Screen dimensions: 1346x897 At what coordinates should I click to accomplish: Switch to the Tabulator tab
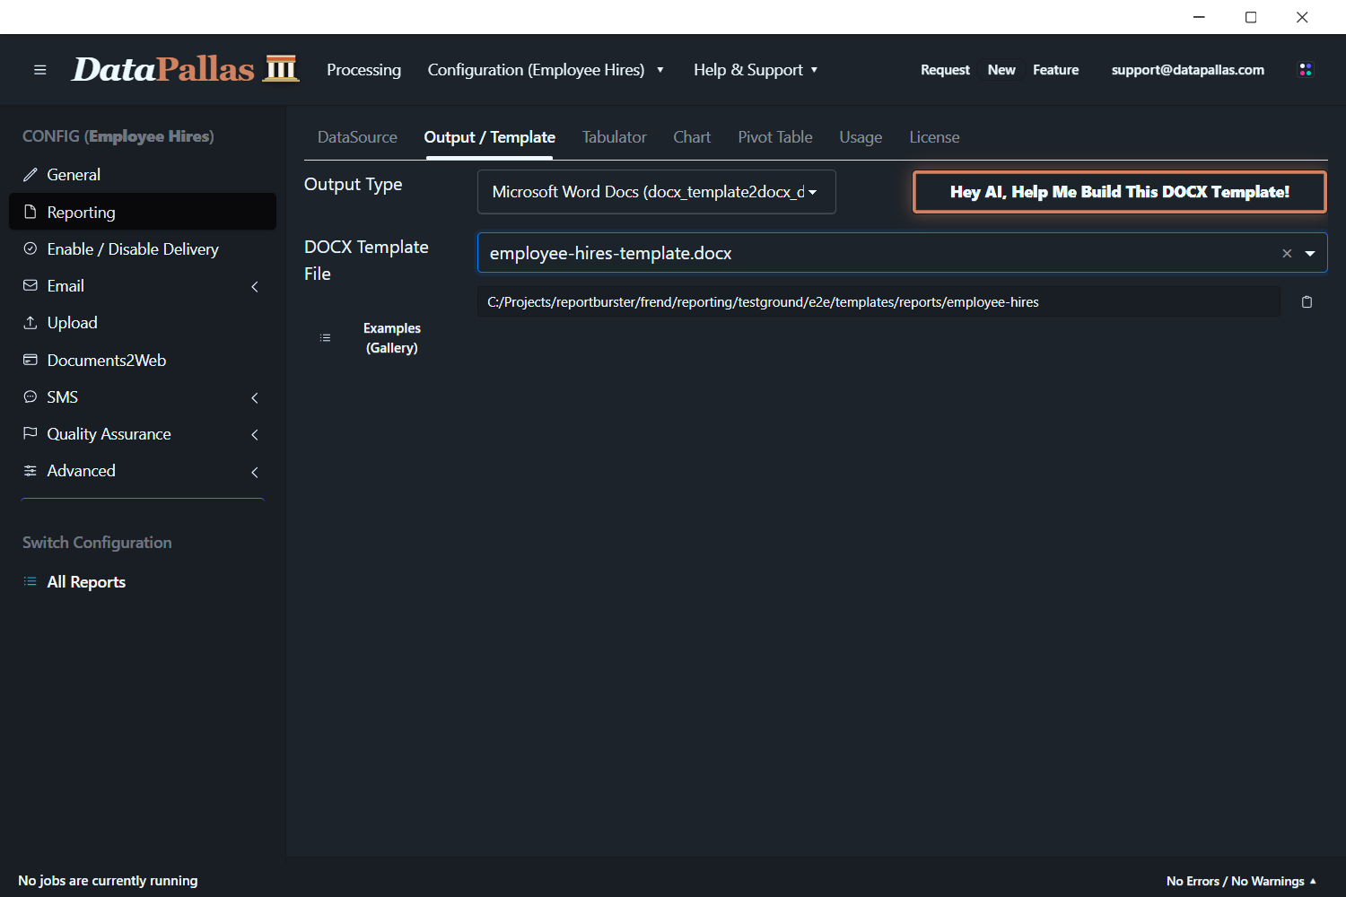(615, 137)
